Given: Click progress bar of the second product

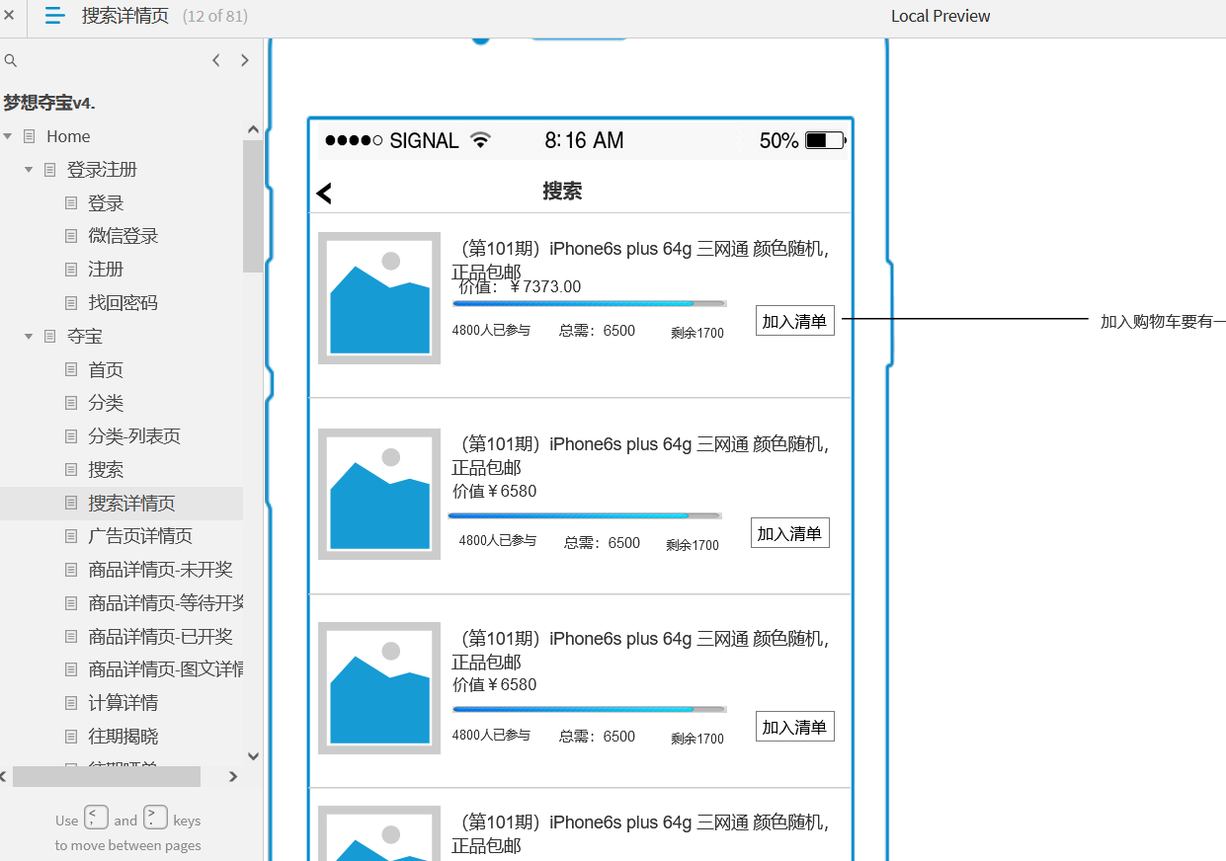Looking at the screenshot, I should pos(585,515).
